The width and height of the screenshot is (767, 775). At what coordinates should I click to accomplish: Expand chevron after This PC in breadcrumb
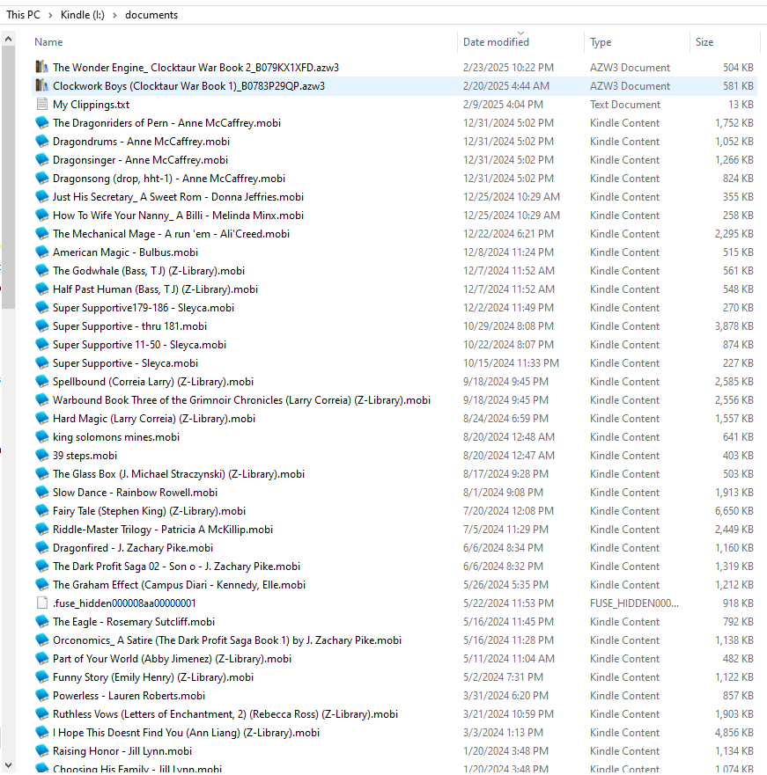click(50, 15)
